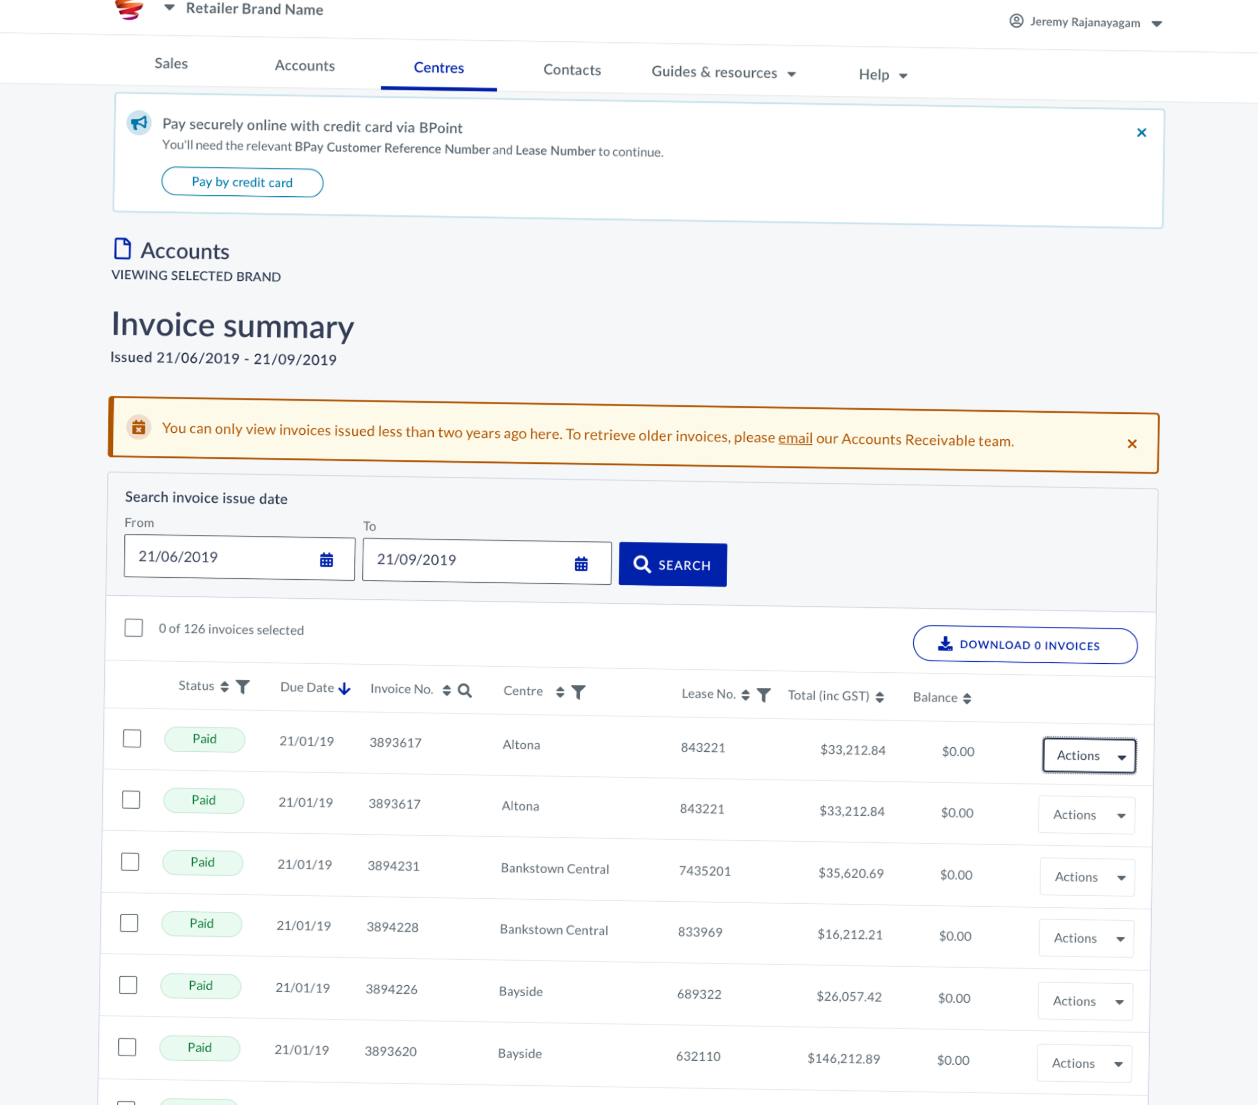Viewport: 1258px width, 1105px height.
Task: Click the Invoice No. search magnifier icon
Action: click(464, 691)
